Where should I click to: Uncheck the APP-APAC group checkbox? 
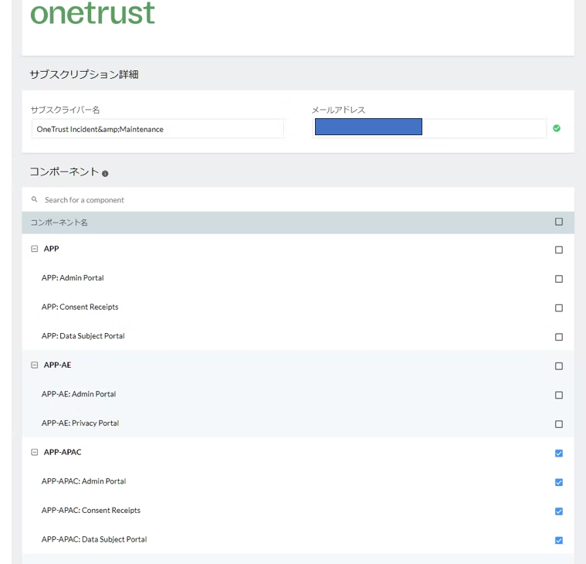point(559,454)
